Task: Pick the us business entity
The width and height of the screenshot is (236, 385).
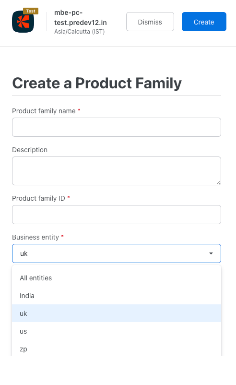Action: point(117,331)
